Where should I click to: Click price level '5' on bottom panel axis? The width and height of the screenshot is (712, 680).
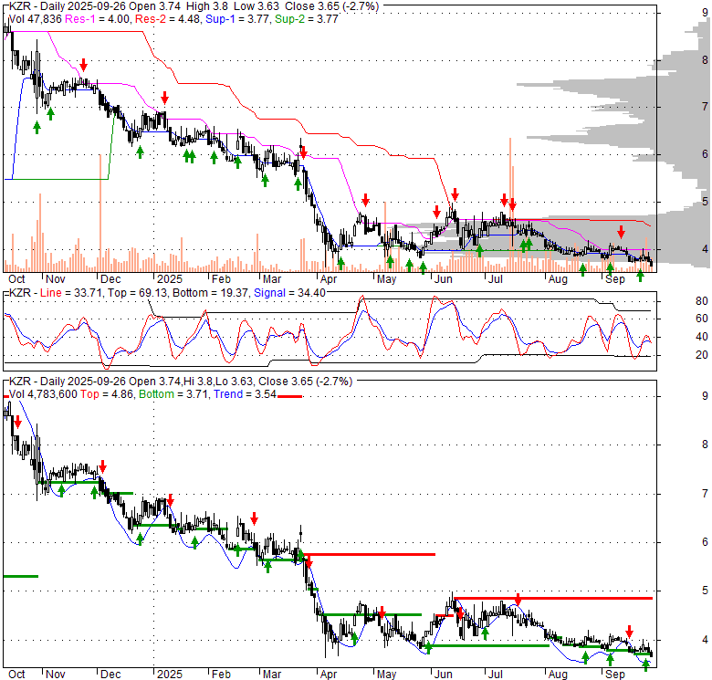(705, 591)
